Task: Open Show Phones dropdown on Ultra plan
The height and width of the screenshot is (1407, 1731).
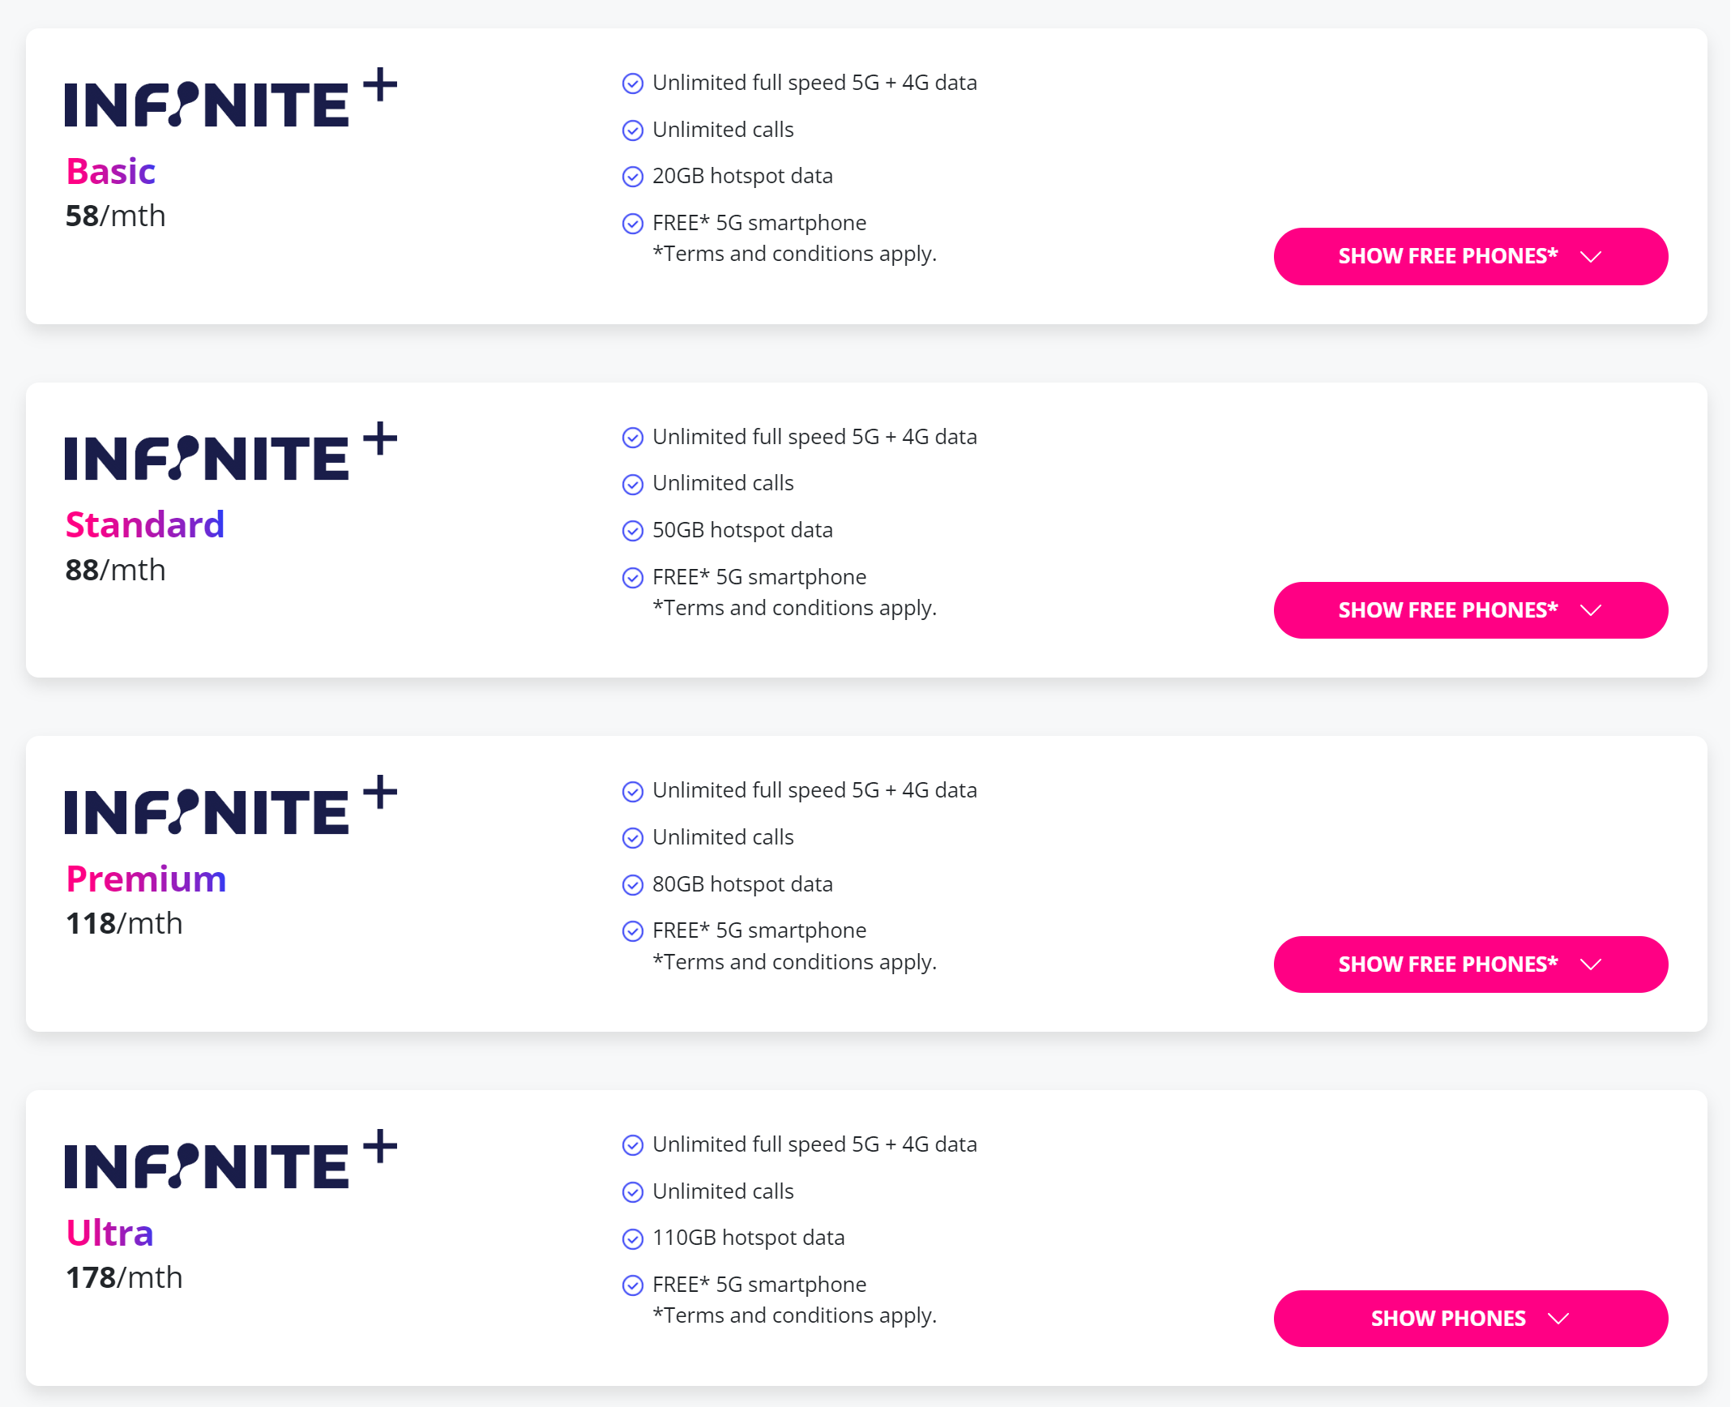Action: coord(1470,1319)
